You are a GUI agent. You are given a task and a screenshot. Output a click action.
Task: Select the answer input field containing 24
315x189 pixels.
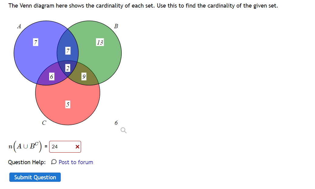click(62, 147)
